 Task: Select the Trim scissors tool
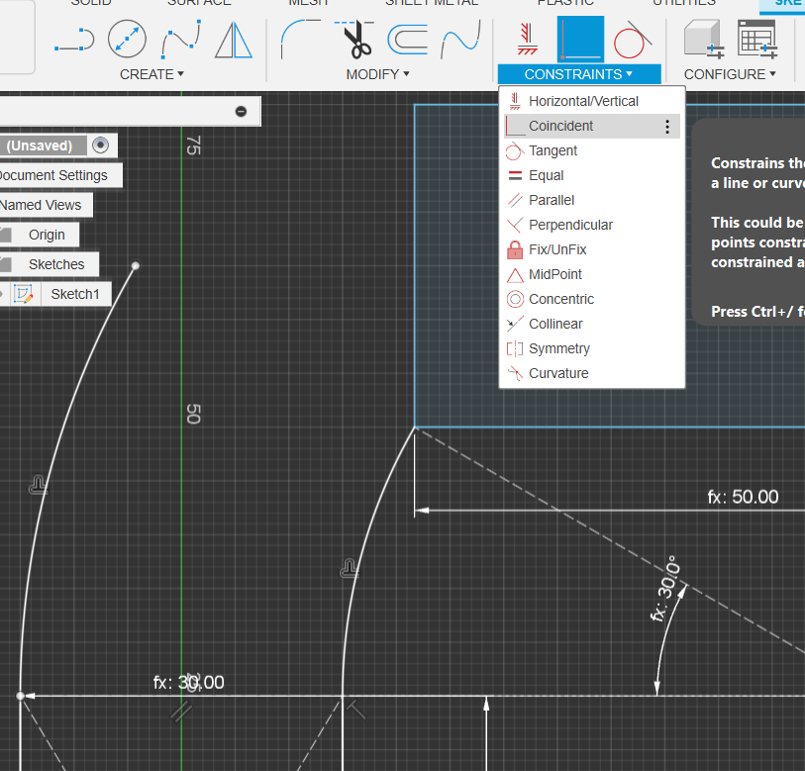coord(354,39)
